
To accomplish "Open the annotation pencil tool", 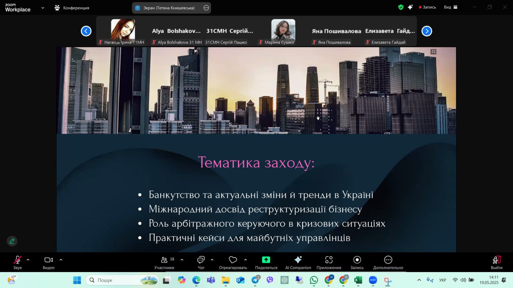I will (12, 241).
